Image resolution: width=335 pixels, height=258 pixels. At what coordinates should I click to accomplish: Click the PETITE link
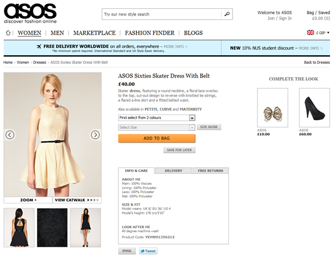click(151, 109)
